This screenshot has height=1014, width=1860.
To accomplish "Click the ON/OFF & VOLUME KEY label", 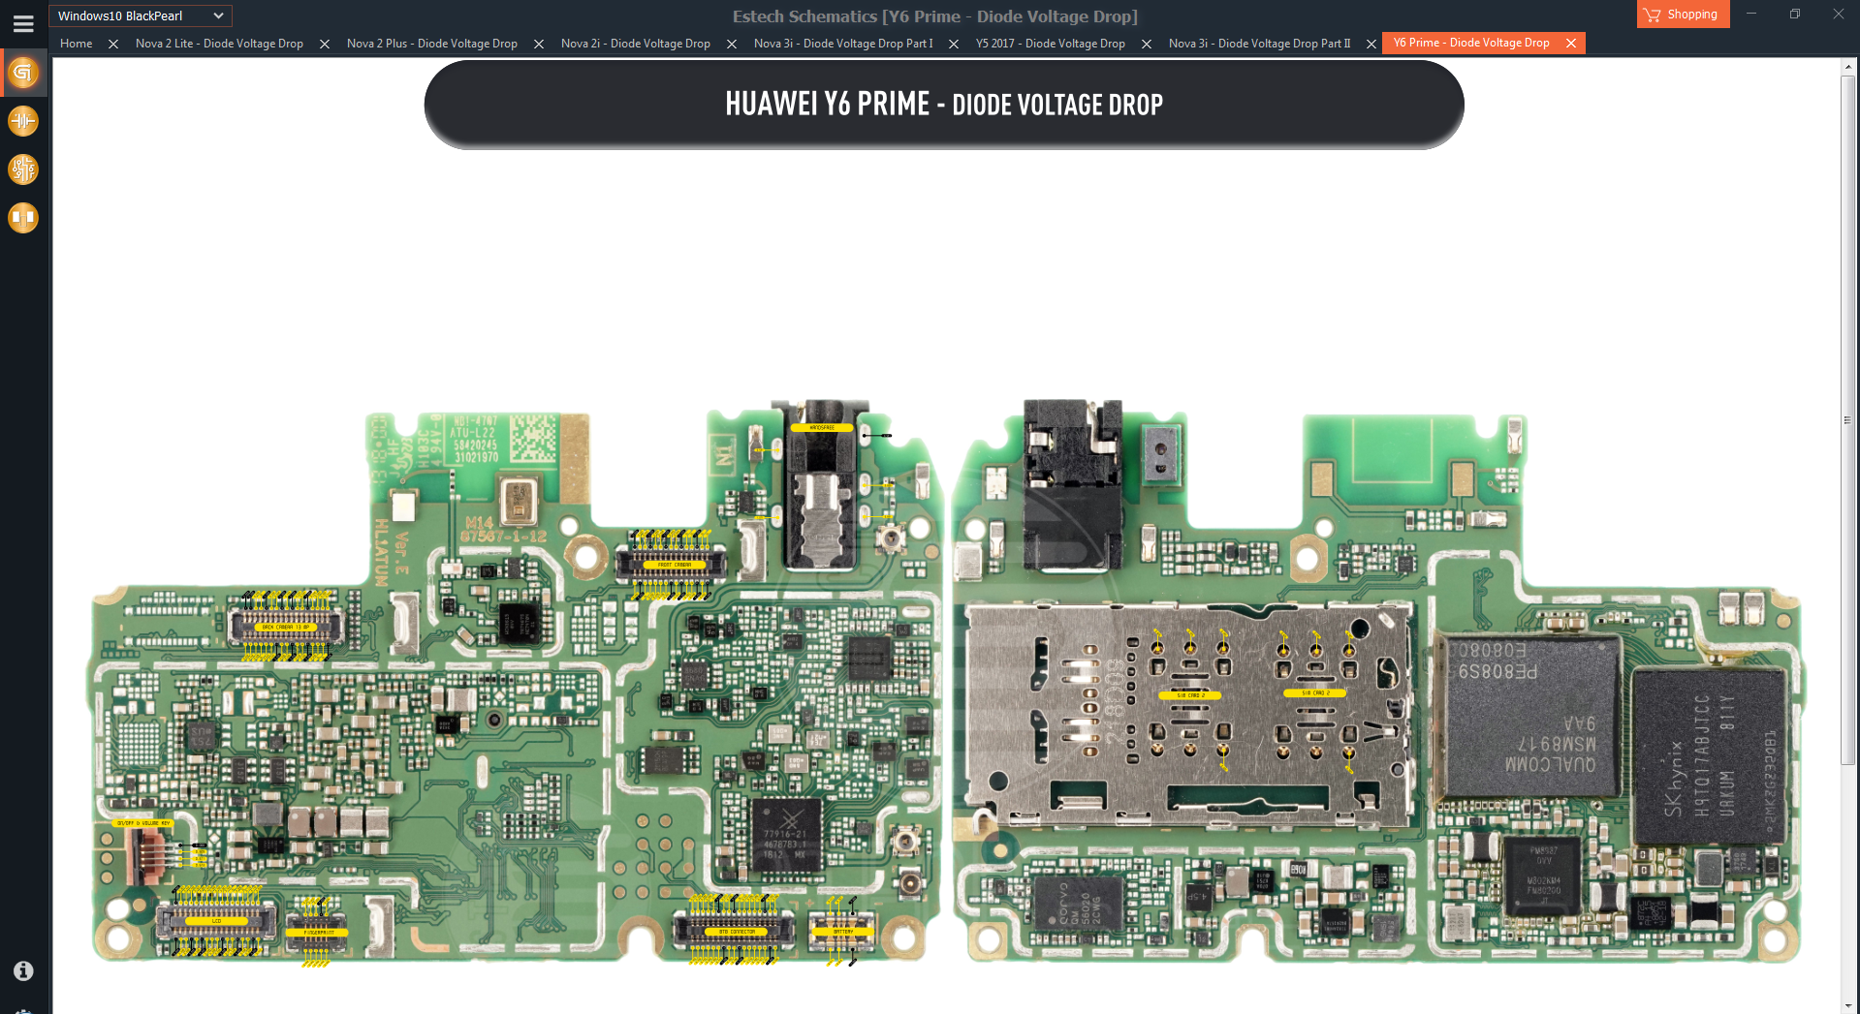I will (x=143, y=823).
